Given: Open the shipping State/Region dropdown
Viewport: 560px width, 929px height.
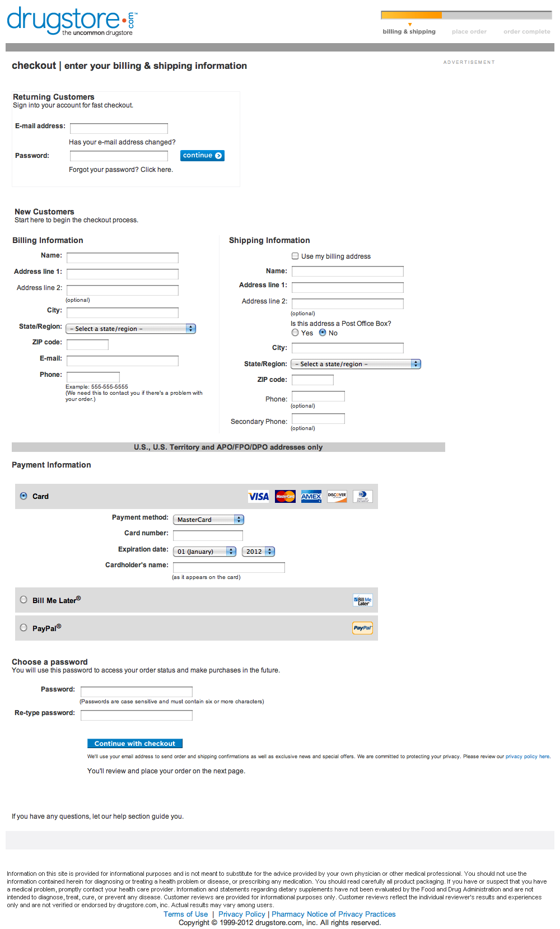Looking at the screenshot, I should coord(356,364).
